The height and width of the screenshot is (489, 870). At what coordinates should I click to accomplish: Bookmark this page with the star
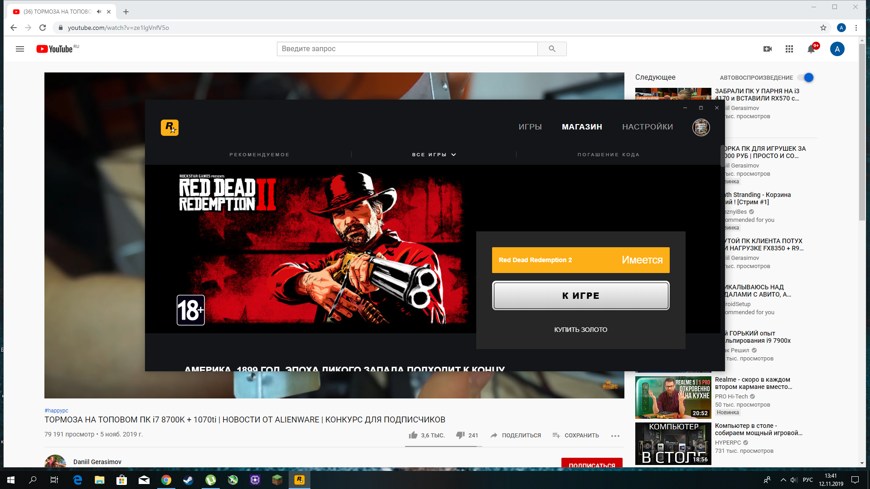click(x=823, y=28)
